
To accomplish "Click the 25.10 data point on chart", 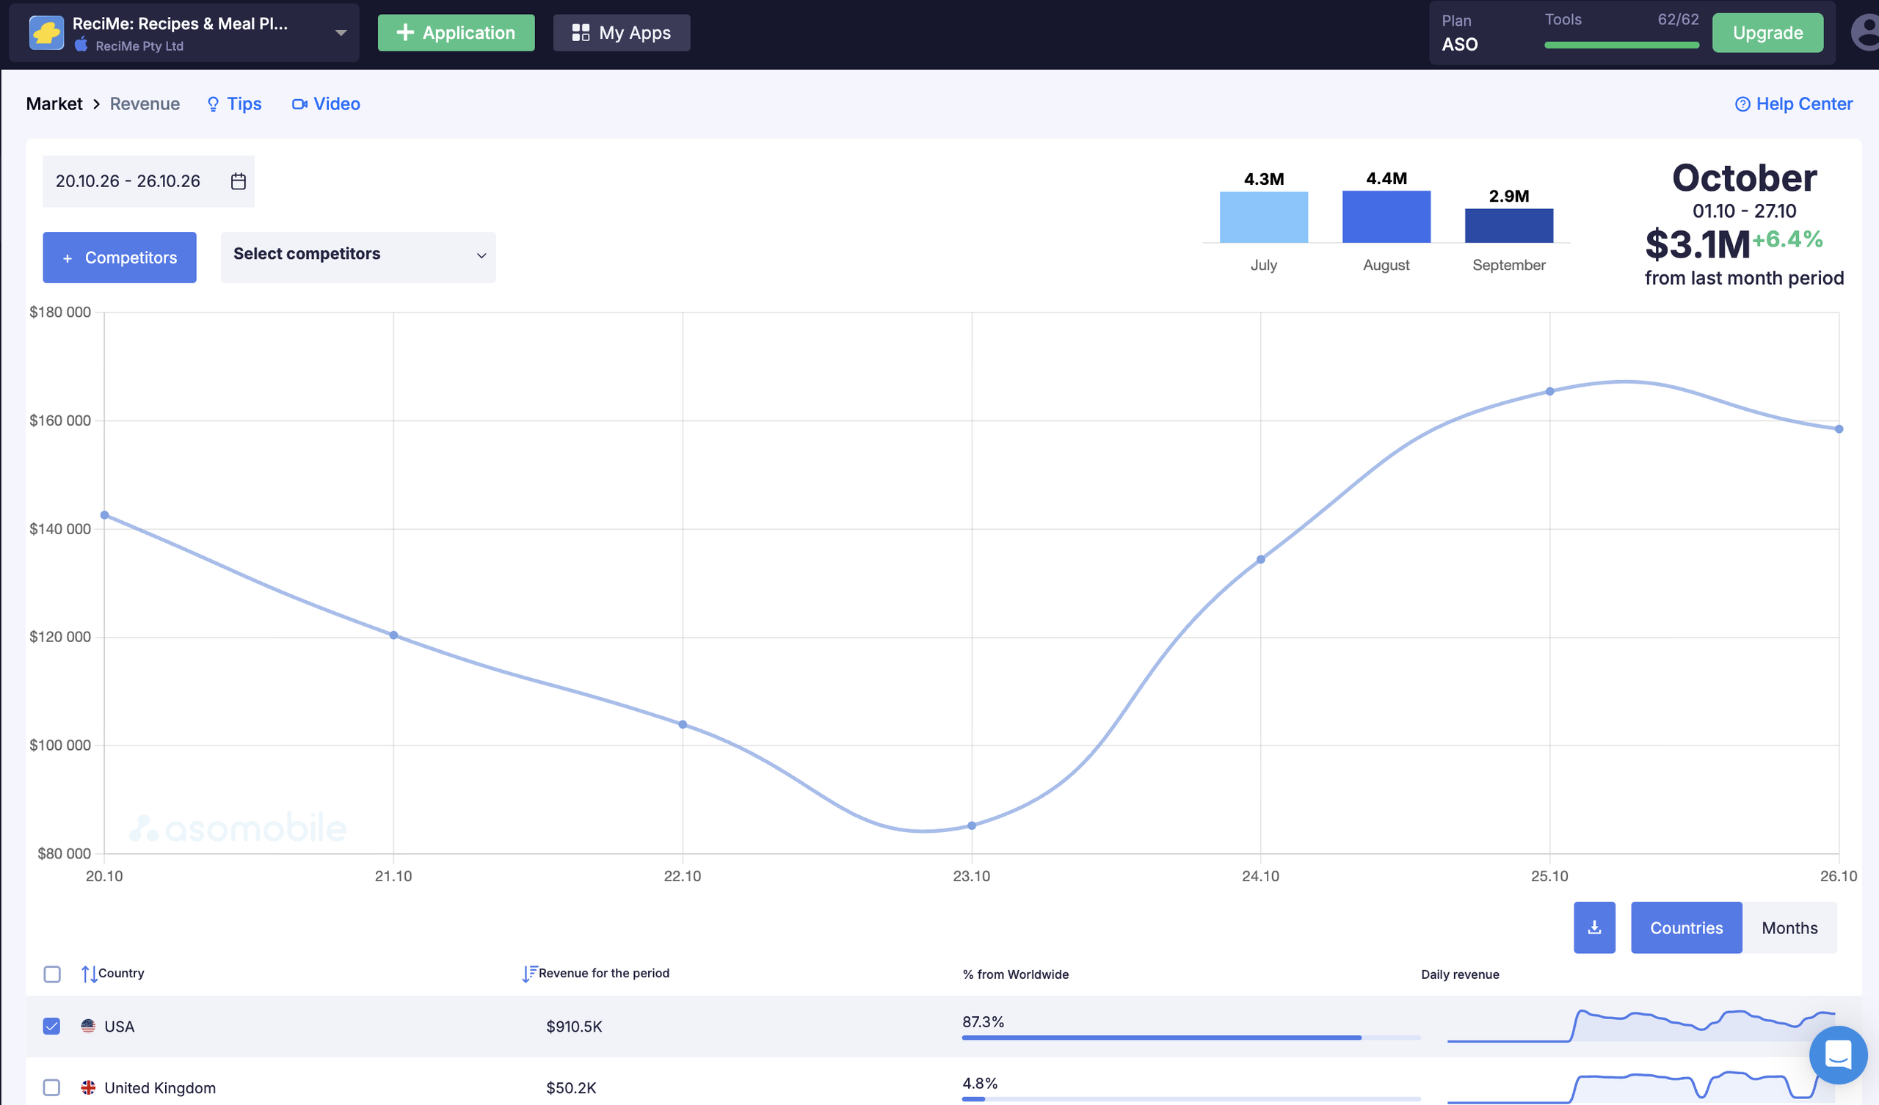I will click(1549, 392).
